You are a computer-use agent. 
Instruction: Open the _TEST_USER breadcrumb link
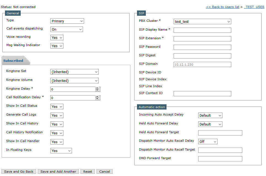(254, 7)
